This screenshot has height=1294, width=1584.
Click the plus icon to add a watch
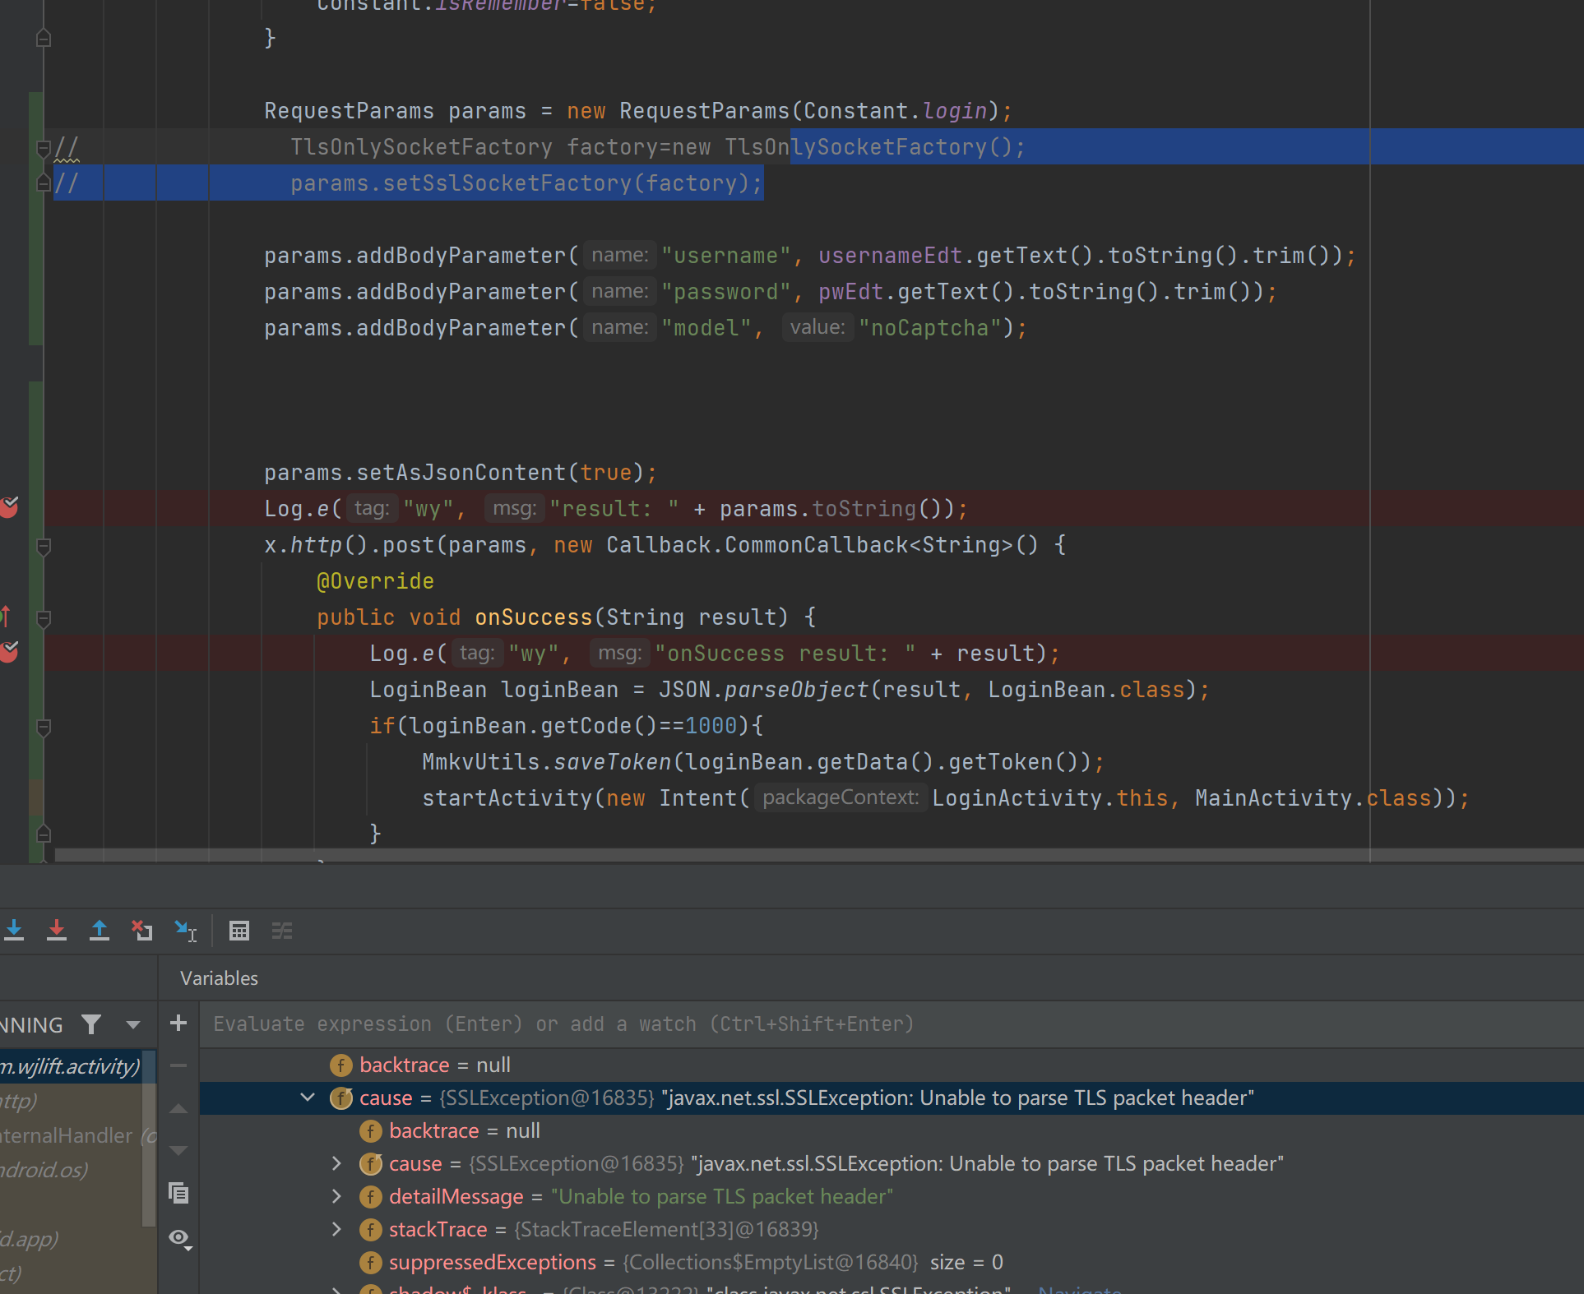[178, 1023]
